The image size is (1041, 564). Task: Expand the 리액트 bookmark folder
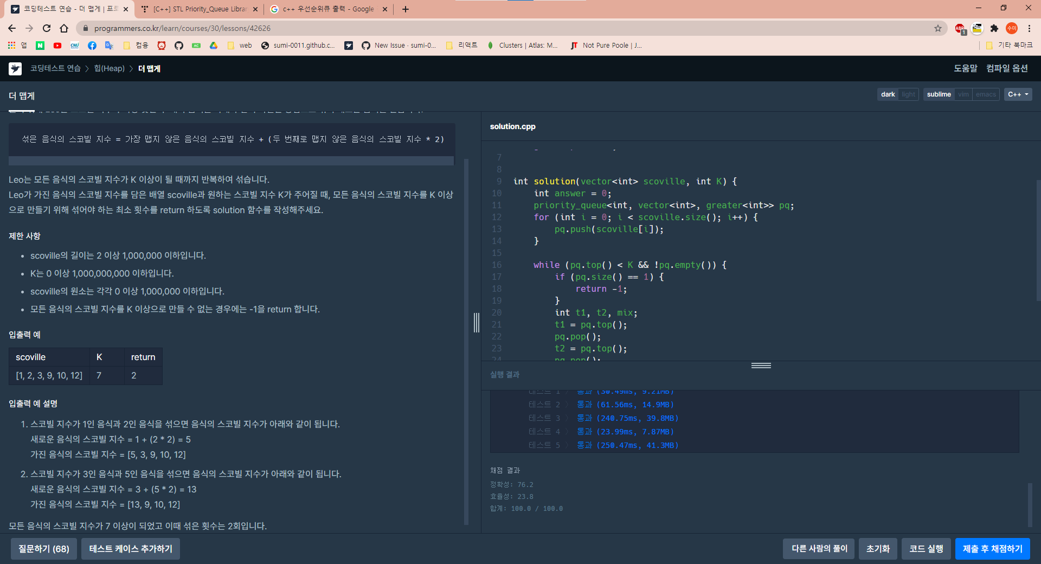tap(461, 46)
